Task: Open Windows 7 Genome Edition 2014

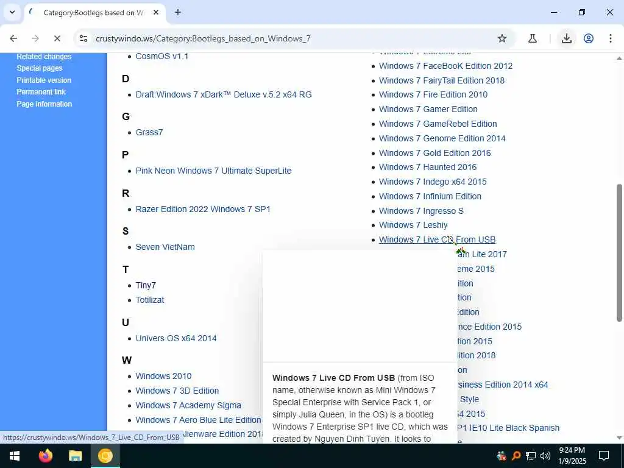Action: (442, 138)
